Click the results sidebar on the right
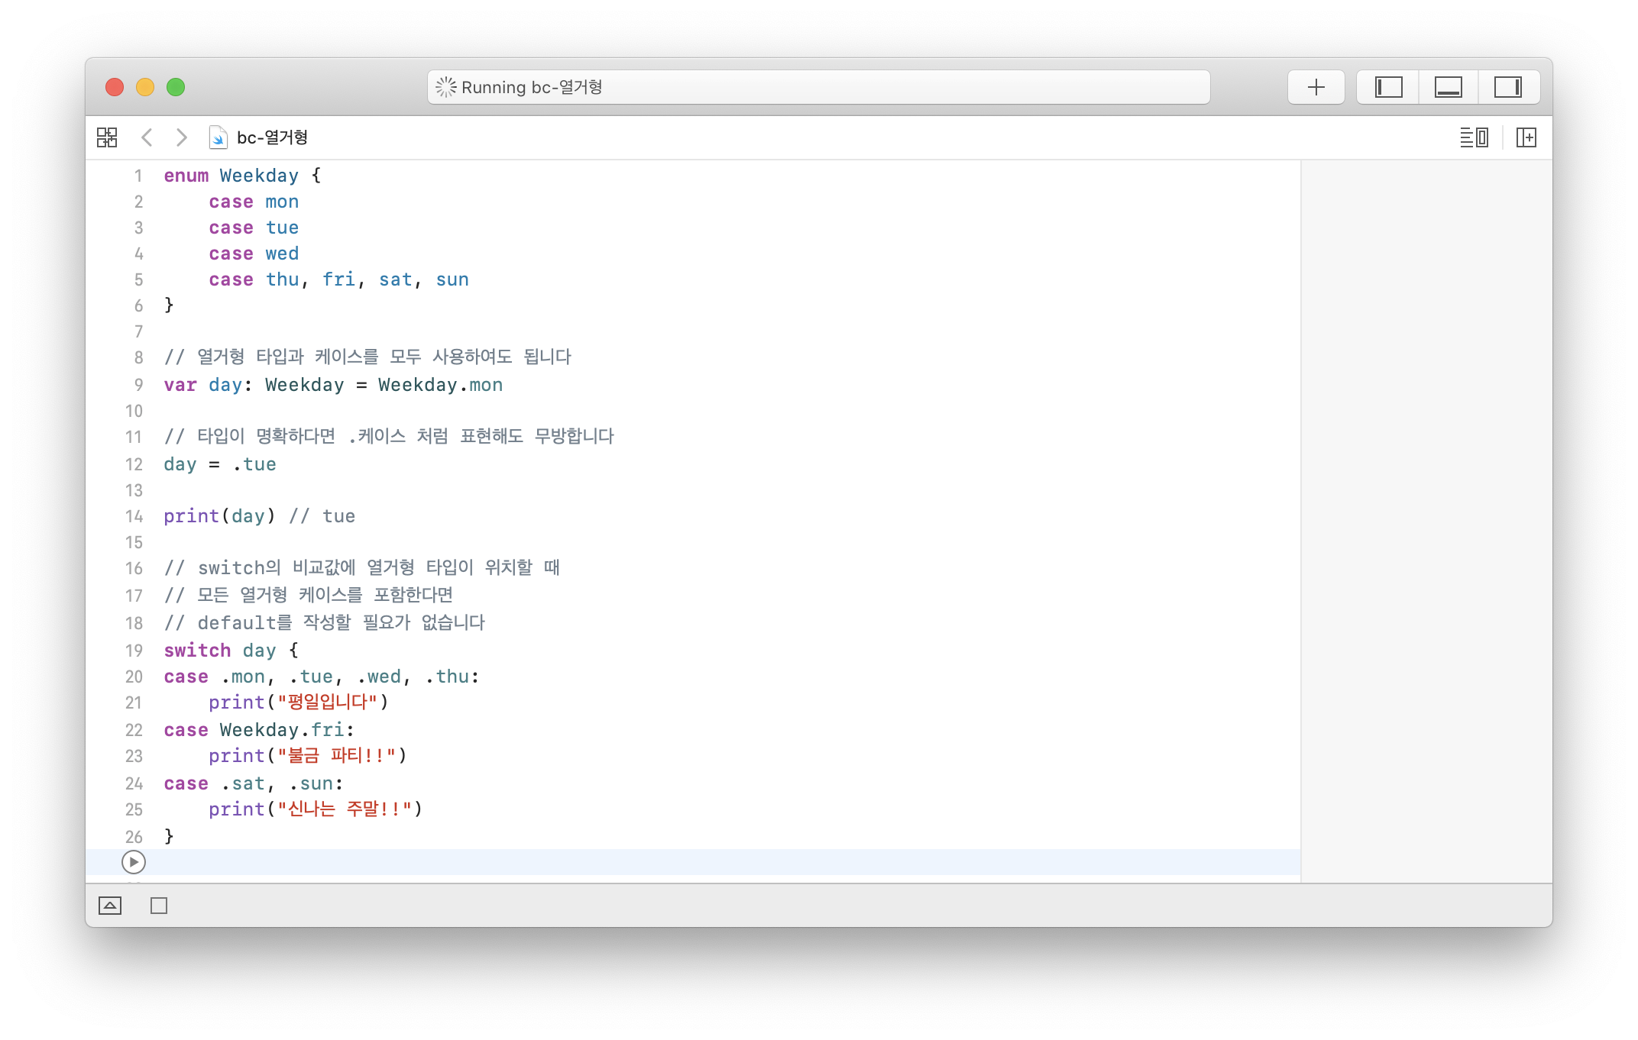Screen dimensions: 1638x1040 pyautogui.click(x=1426, y=519)
